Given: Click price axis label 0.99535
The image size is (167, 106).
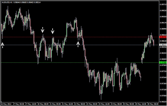Looking at the screenshot, I should tap(164, 10).
